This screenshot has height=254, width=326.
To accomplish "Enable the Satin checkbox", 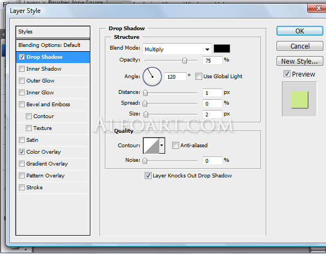I will [22, 140].
